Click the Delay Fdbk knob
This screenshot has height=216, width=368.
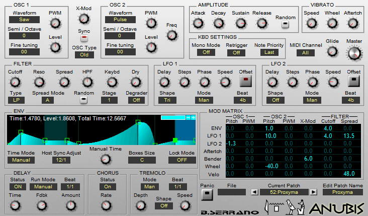click(42, 205)
